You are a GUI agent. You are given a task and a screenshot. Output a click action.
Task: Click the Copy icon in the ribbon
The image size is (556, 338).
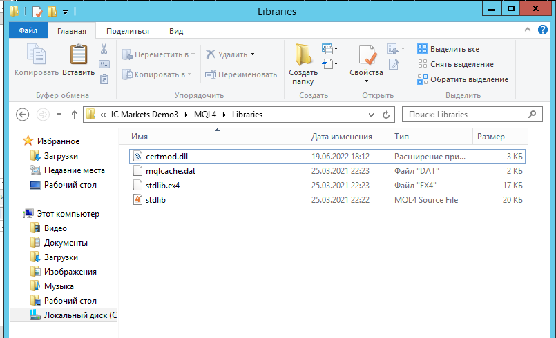tap(36, 54)
